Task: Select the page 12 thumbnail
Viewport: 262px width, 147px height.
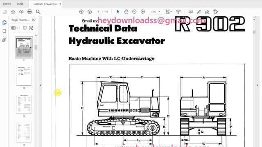Action: click(24, 132)
